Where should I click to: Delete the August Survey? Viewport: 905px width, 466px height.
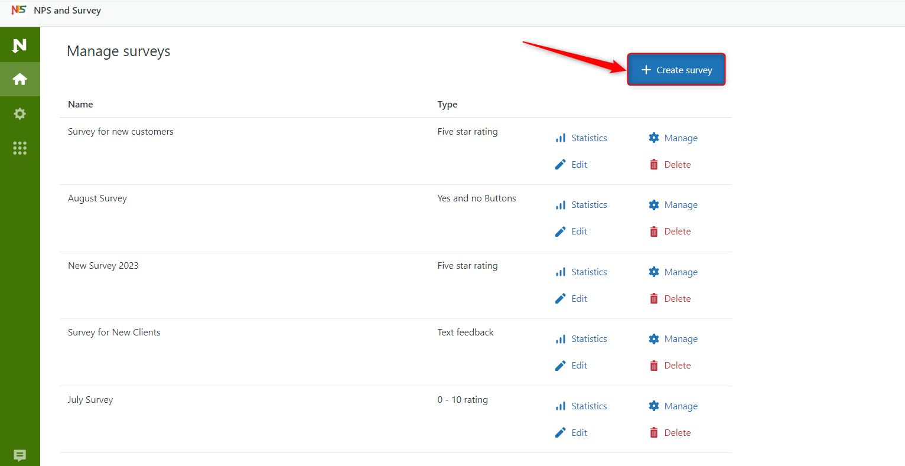[x=677, y=231]
